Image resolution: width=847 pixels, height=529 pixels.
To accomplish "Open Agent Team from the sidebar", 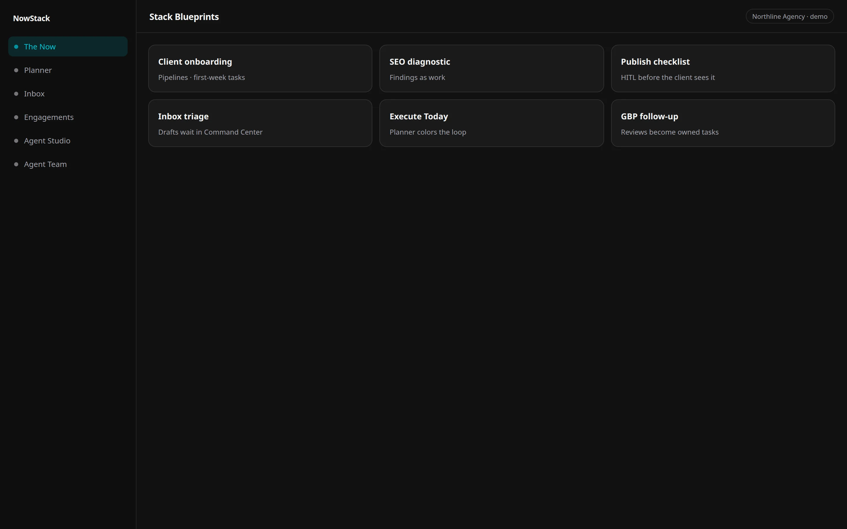I will [68, 164].
